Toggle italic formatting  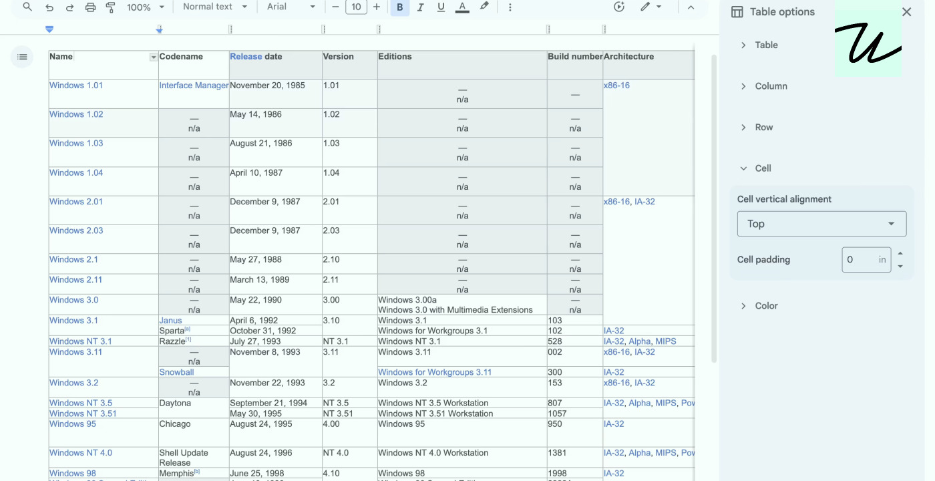coord(420,7)
